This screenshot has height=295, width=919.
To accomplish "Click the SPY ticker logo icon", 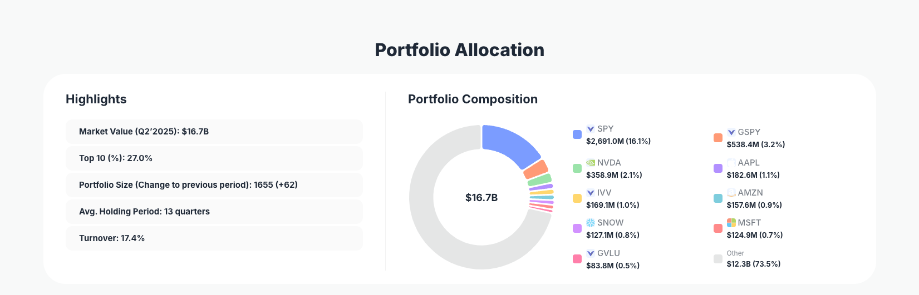I will pyautogui.click(x=591, y=129).
